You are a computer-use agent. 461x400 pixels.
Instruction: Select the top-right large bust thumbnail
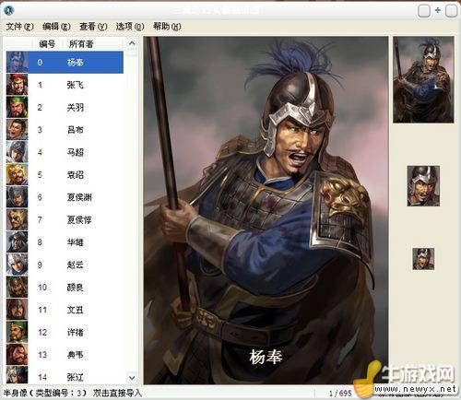(423, 80)
